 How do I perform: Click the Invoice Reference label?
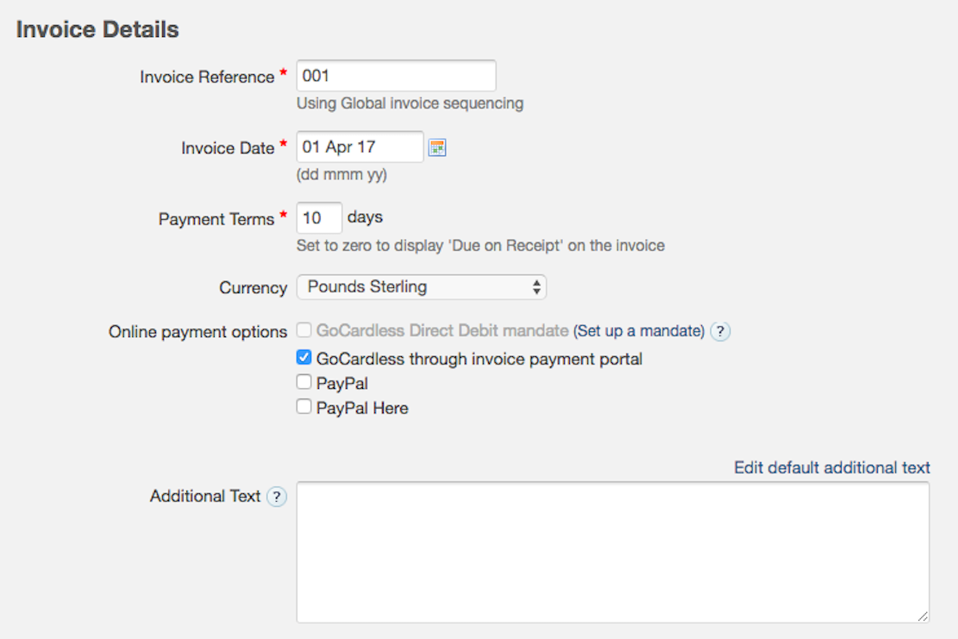(207, 77)
